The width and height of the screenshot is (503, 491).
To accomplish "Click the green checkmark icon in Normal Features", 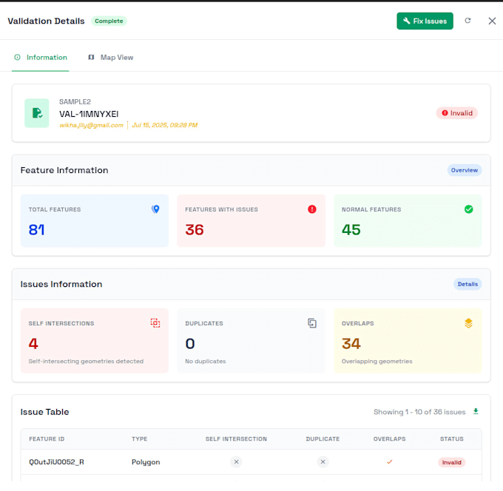I will click(468, 209).
